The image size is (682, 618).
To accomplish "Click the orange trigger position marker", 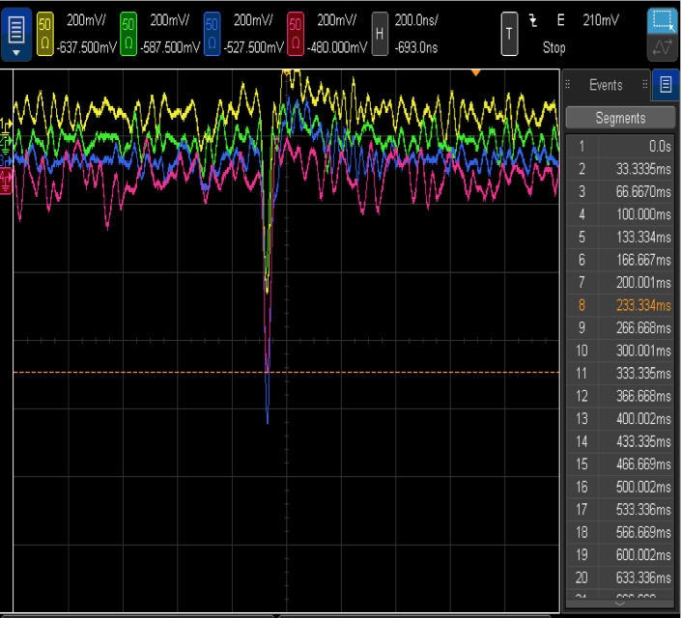I will pos(475,71).
